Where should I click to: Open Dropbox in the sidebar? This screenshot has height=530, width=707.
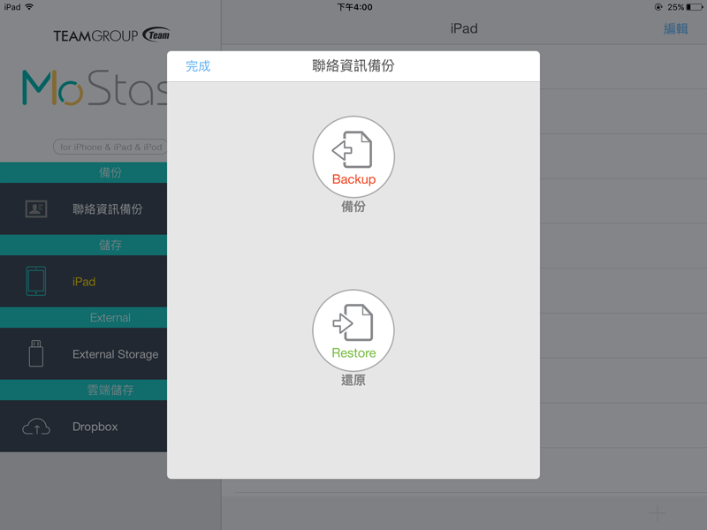coord(83,427)
